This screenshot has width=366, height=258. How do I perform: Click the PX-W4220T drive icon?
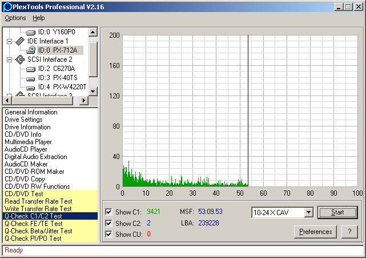tap(30, 88)
